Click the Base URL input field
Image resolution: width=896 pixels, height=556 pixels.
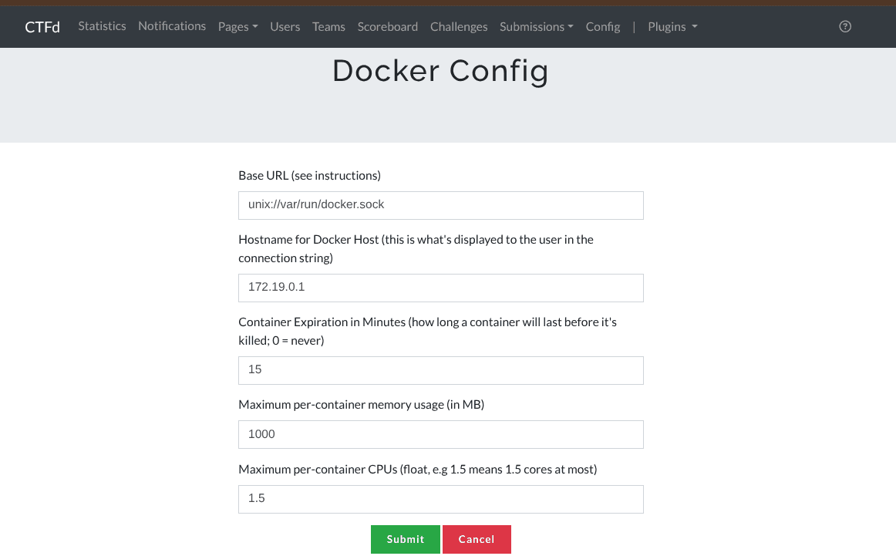[x=440, y=205]
